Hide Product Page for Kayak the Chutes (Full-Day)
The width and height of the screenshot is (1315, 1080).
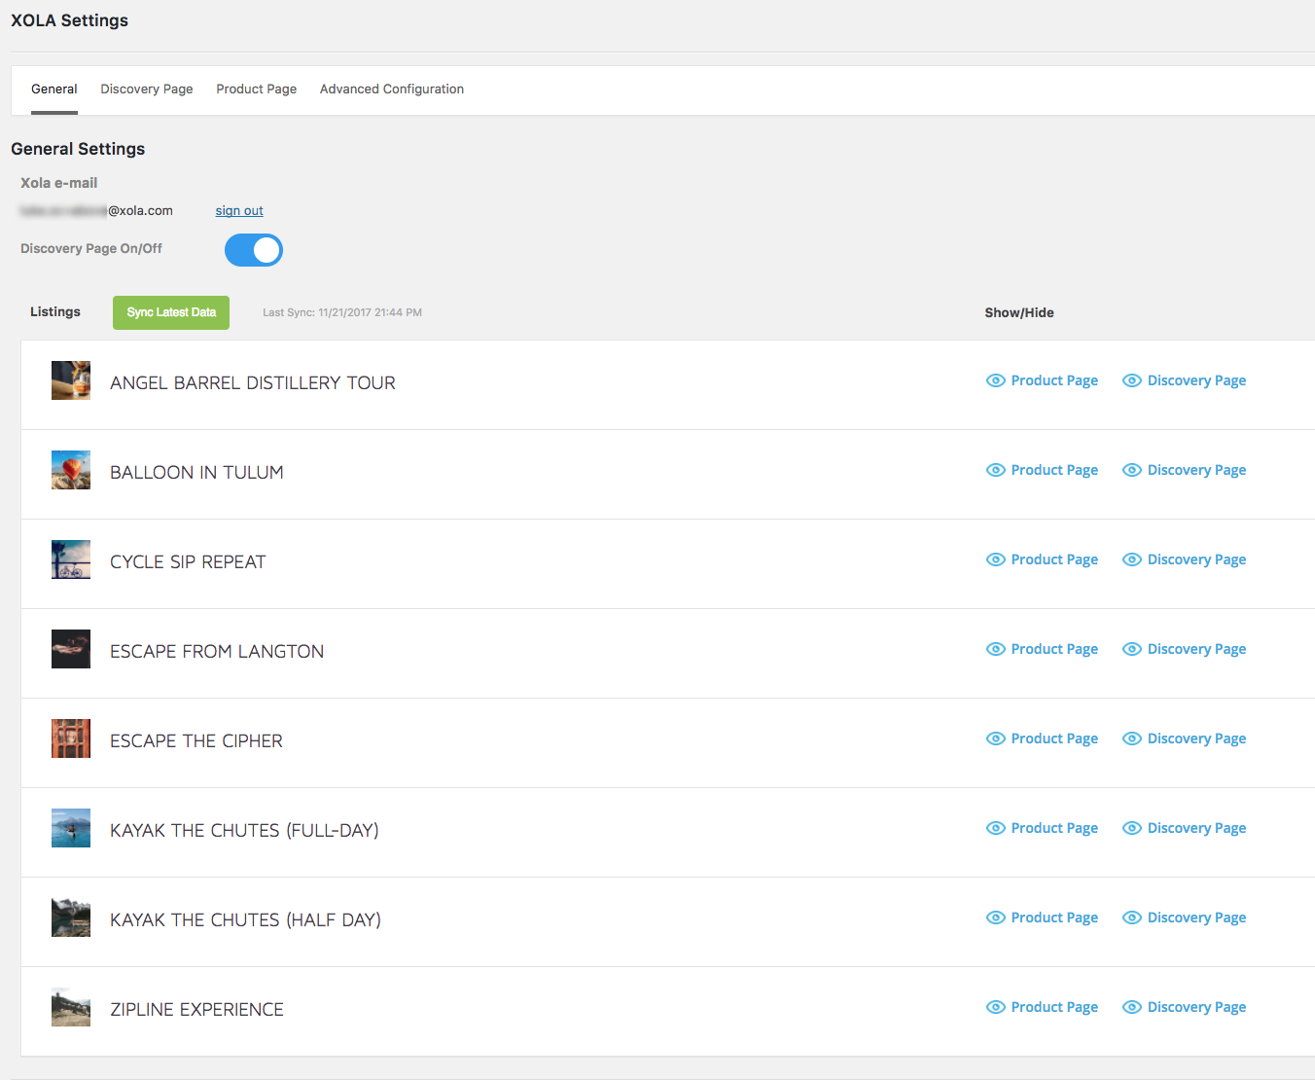(1042, 828)
